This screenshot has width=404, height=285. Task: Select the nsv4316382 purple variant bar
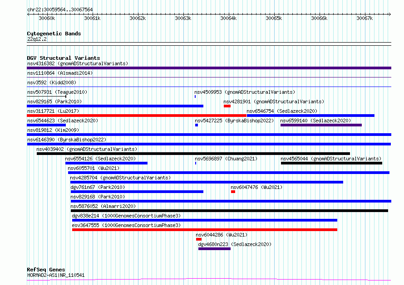[x=209, y=68]
